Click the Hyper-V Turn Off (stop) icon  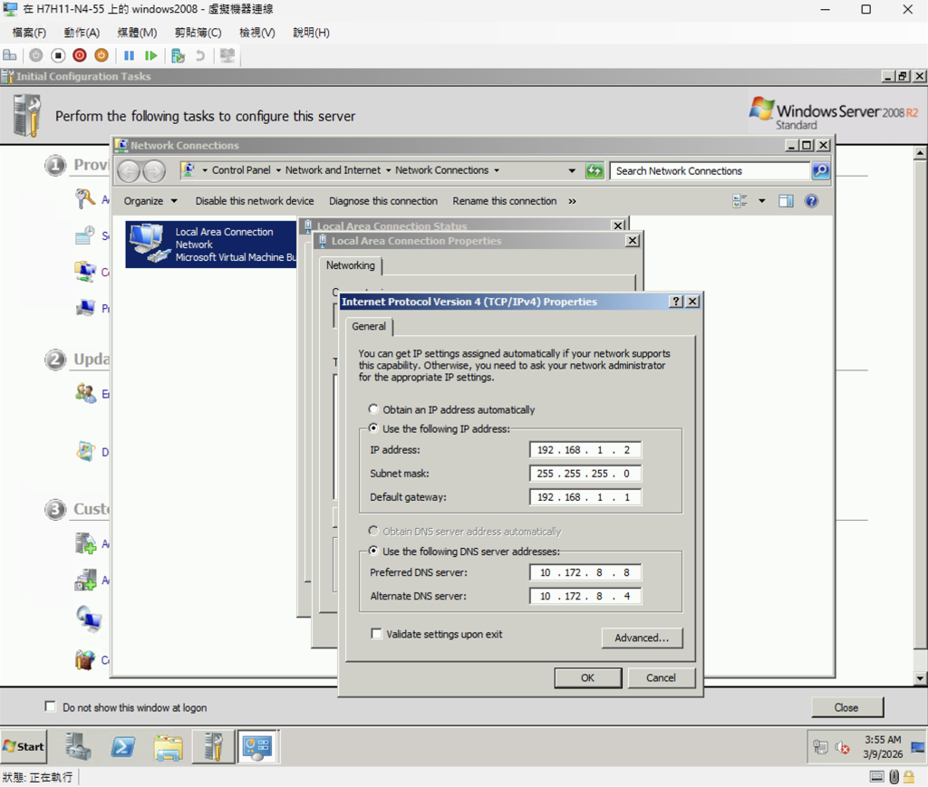[58, 55]
